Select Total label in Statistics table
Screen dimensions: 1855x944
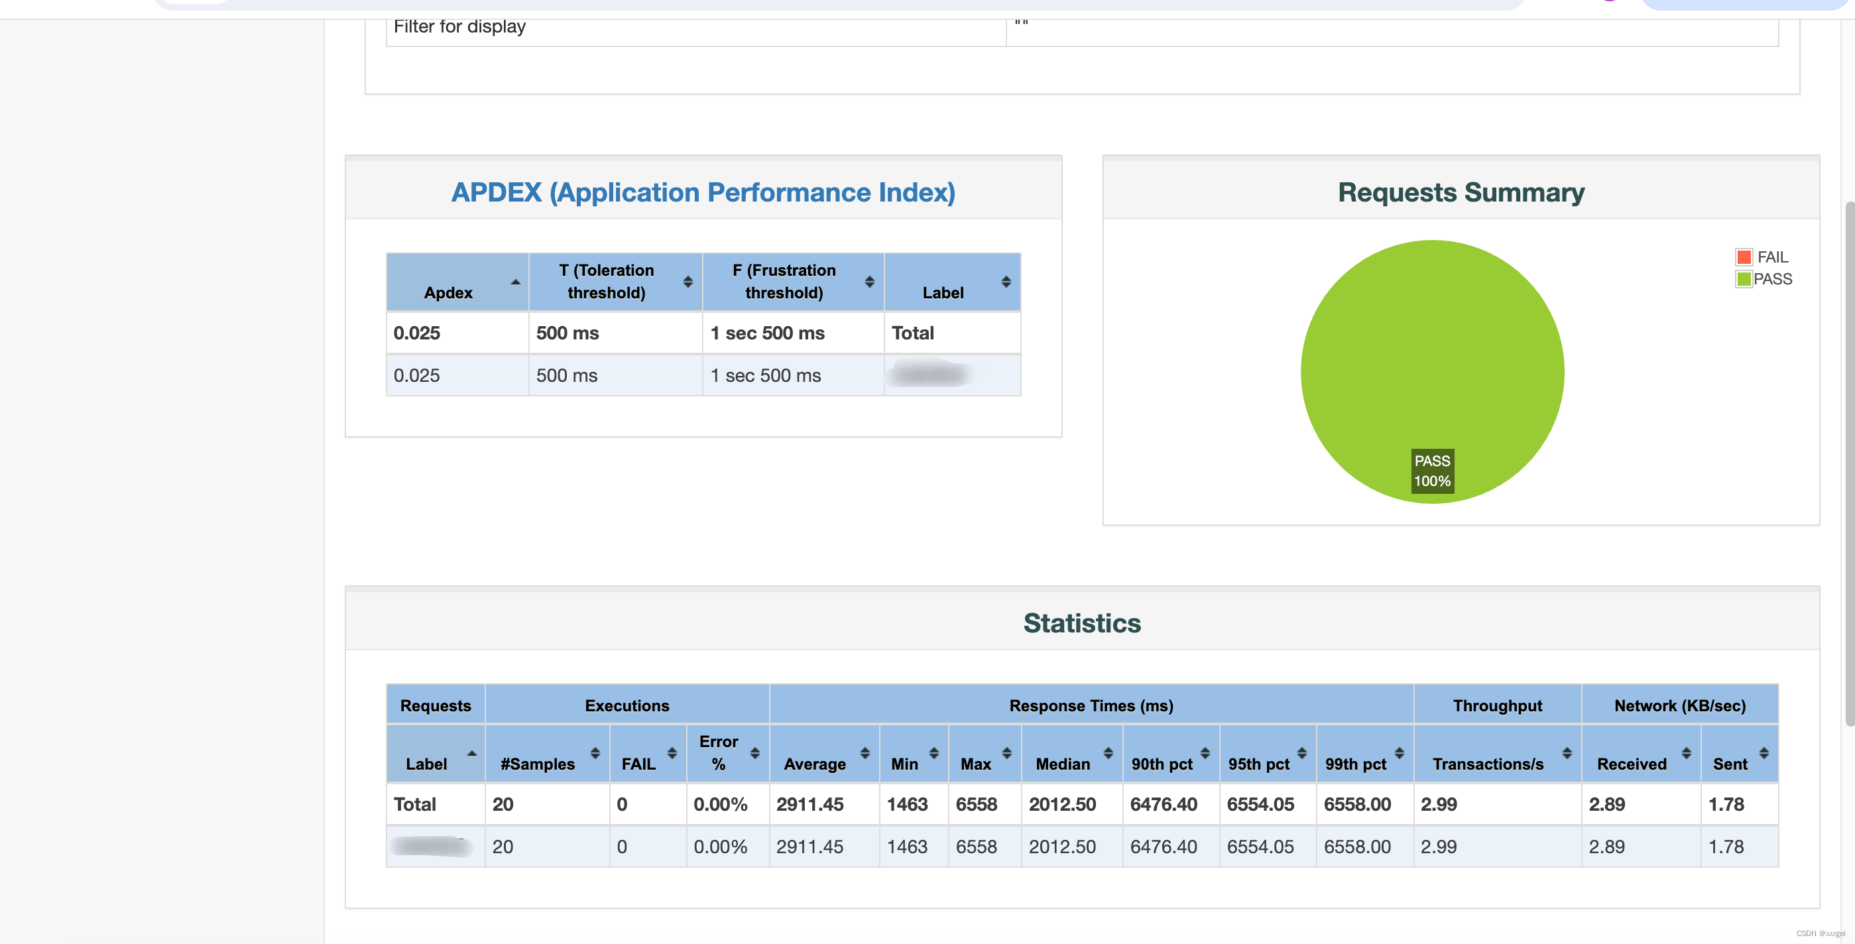(415, 803)
